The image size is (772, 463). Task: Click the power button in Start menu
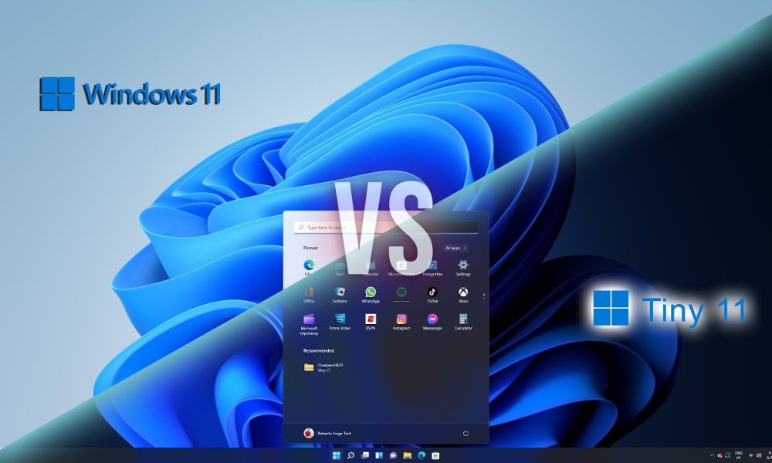point(465,433)
